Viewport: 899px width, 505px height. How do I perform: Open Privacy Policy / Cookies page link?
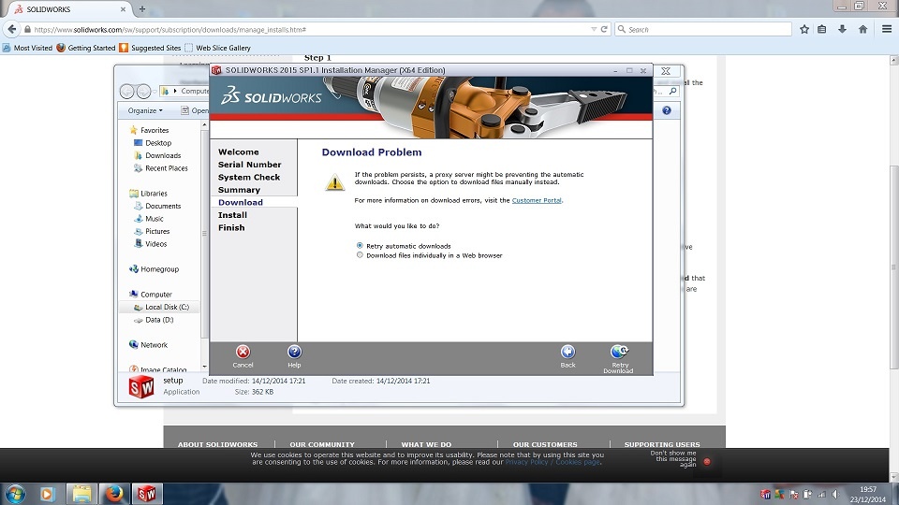coord(553,462)
